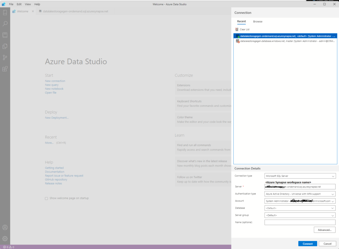The width and height of the screenshot is (339, 249).
Task: Click Discover what's new in latest release
Action: pyautogui.click(x=203, y=163)
